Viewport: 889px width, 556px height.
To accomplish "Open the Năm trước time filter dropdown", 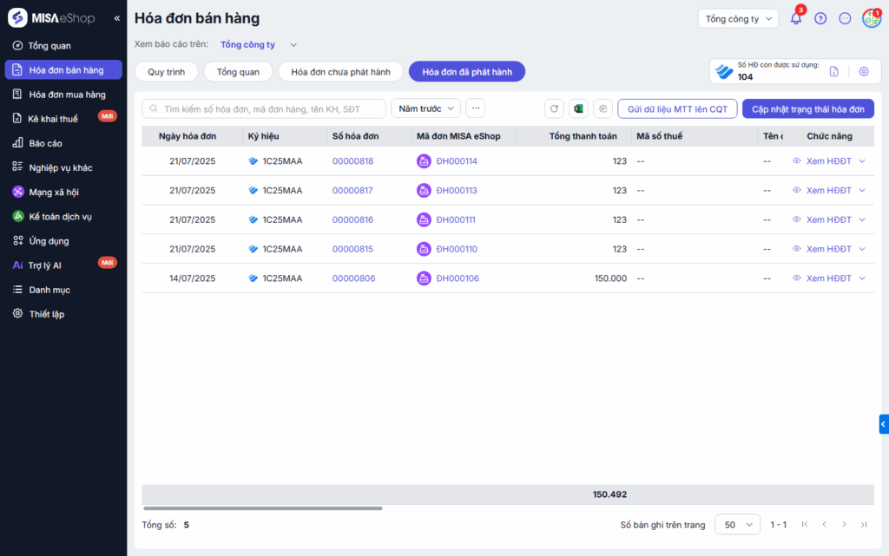I will (x=425, y=108).
